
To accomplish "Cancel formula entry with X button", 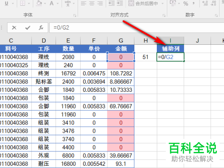I will [x=14, y=28].
